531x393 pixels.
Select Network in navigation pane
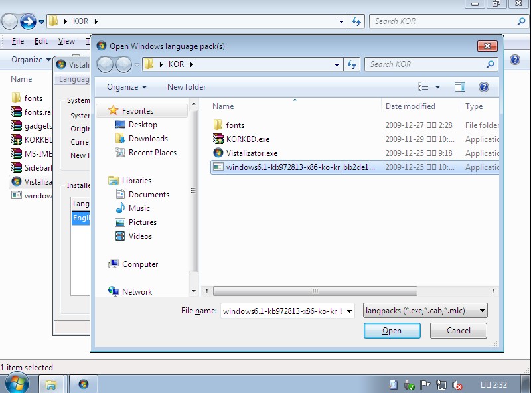tap(130, 291)
